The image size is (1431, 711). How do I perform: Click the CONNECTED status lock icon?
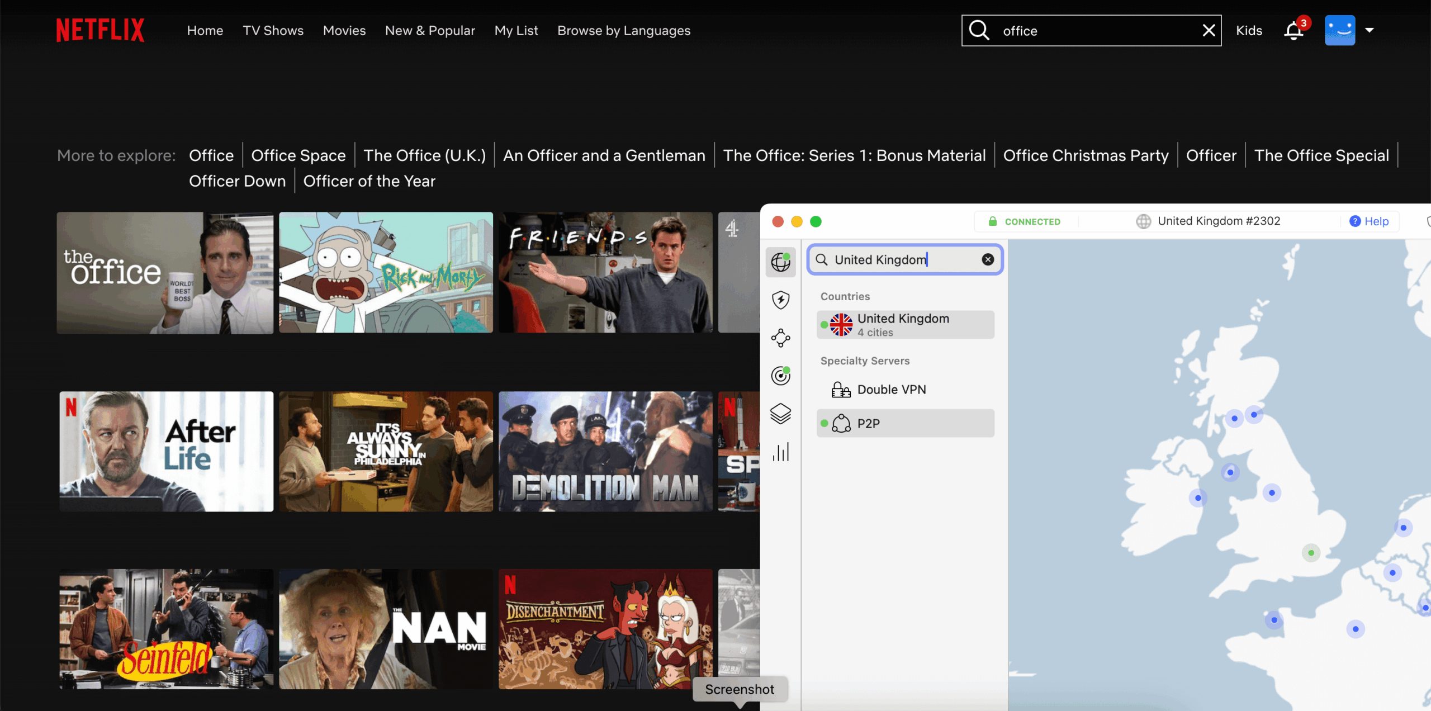pos(993,221)
